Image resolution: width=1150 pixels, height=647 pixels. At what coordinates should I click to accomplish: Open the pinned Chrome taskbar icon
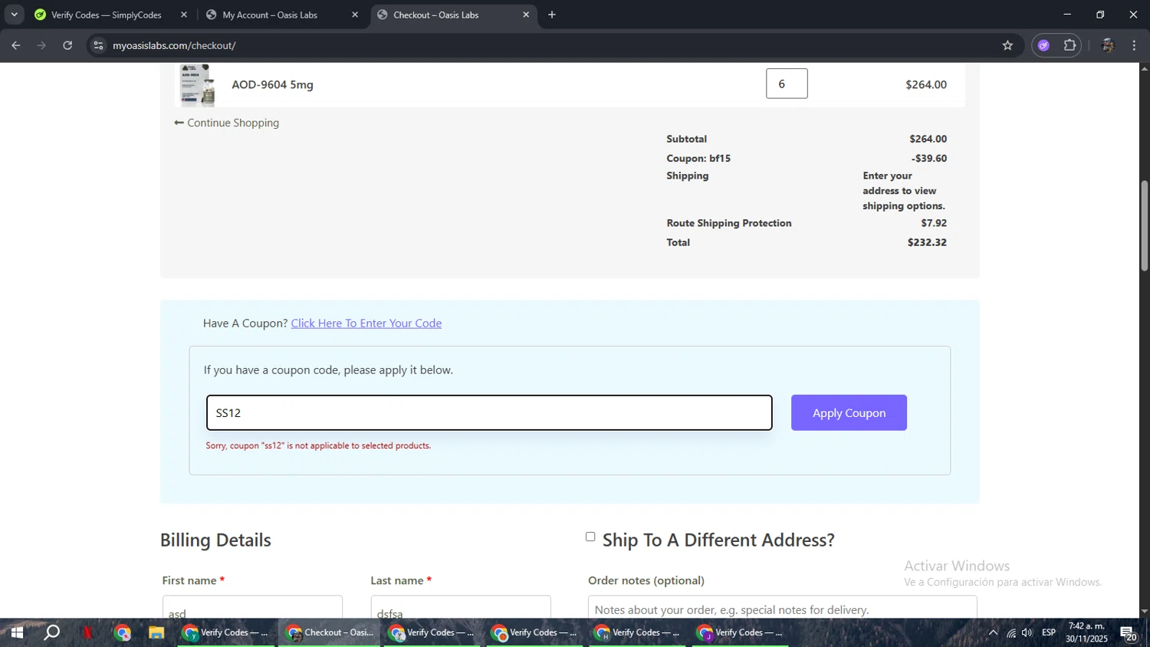pyautogui.click(x=123, y=633)
